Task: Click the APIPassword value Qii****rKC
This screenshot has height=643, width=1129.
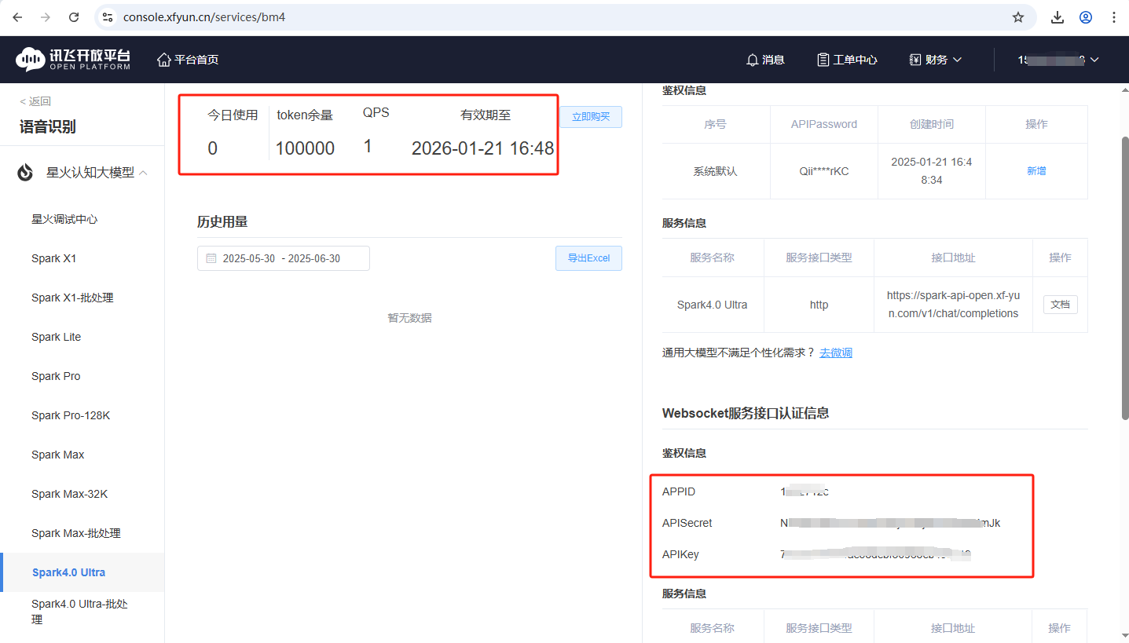Action: [823, 170]
